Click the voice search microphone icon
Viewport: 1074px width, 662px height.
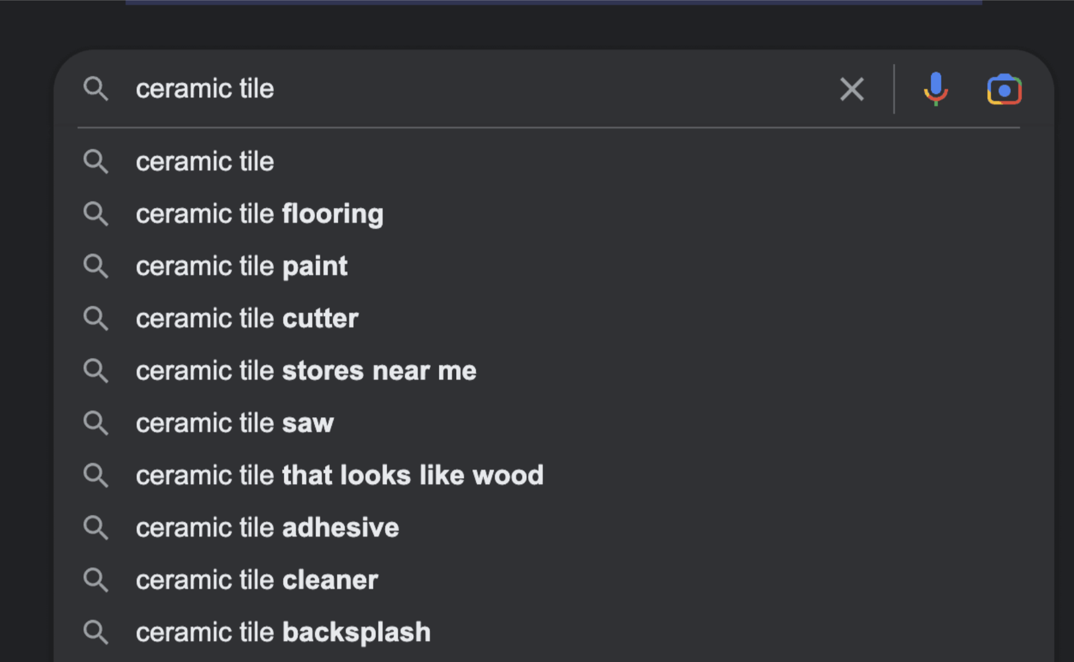(x=935, y=89)
